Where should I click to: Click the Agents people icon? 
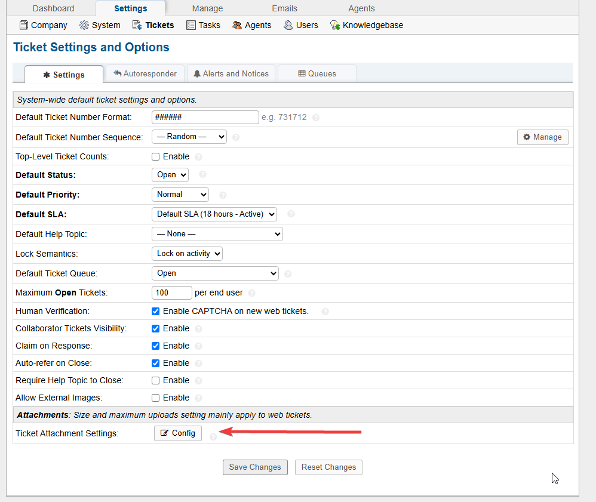pyautogui.click(x=237, y=25)
